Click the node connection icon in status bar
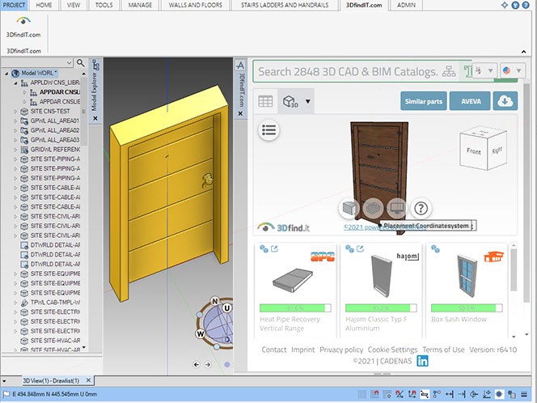The height and width of the screenshot is (403, 537). 437,394
